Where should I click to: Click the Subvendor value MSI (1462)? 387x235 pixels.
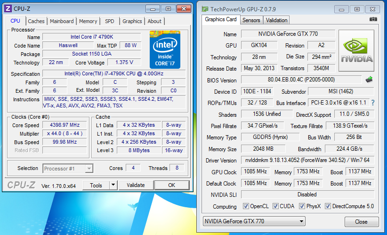coord(341,91)
